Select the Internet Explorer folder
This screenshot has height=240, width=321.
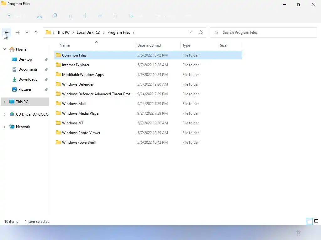pos(148,65)
